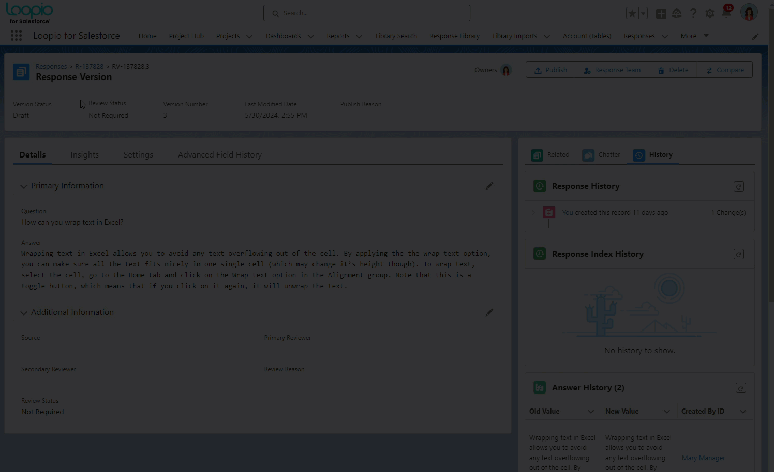
Task: Open the Trailhead guidance icon
Action: coord(677,13)
